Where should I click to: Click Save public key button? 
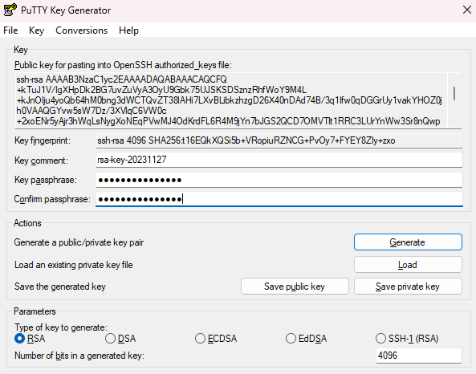(x=295, y=287)
